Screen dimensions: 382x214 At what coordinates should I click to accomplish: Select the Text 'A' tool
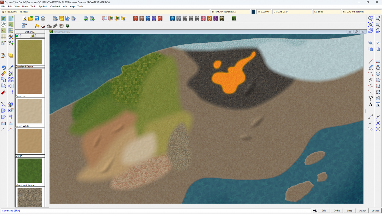click(371, 105)
